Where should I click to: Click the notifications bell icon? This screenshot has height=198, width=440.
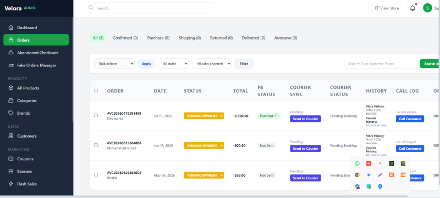pos(413,8)
